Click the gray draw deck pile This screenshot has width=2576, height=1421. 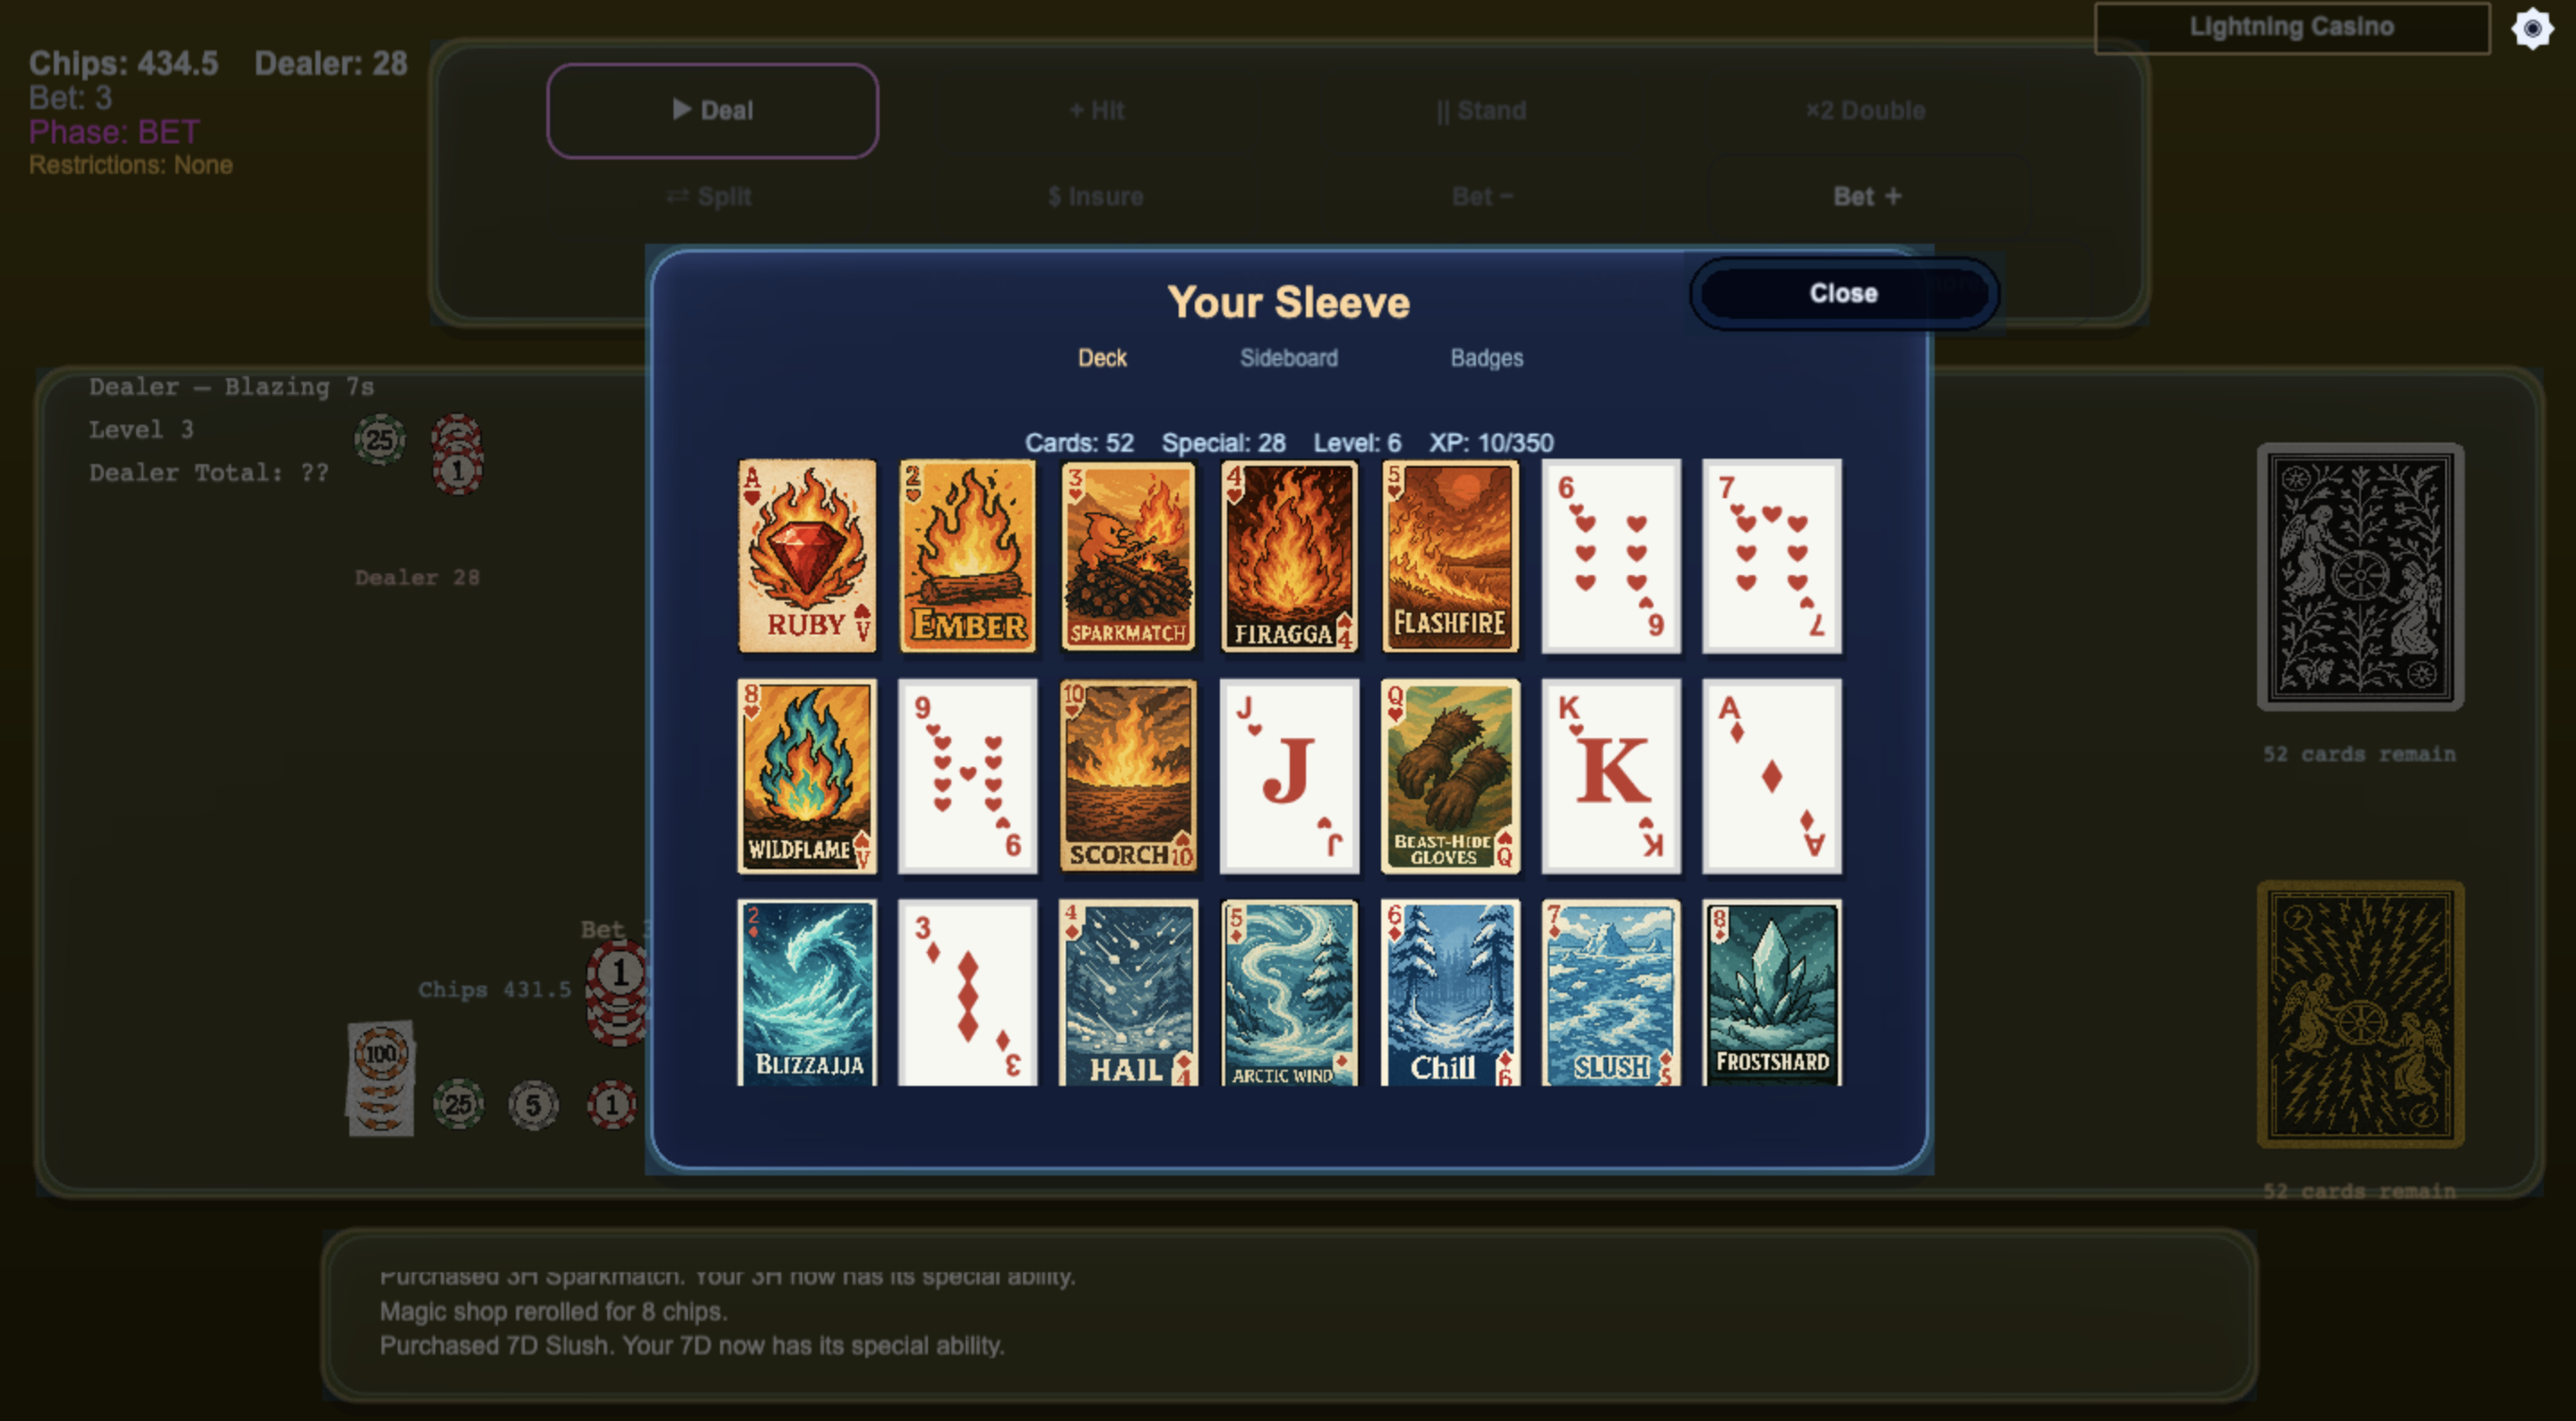(x=2359, y=576)
